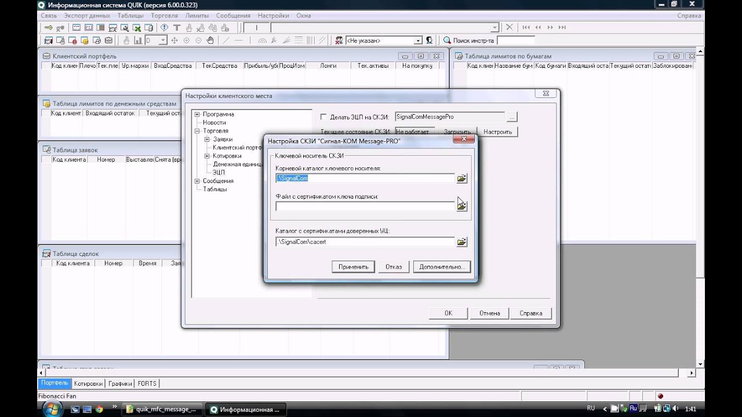The width and height of the screenshot is (742, 417).
Task: Switch to the Графики bottom tab
Action: click(120, 383)
